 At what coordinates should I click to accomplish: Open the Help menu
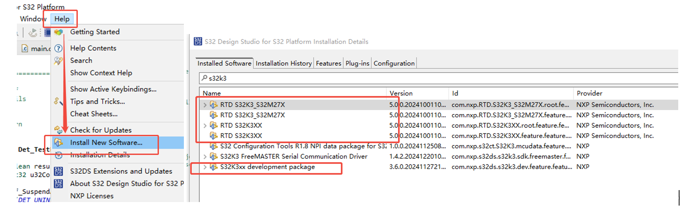(x=62, y=19)
